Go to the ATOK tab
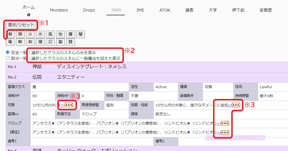The width and height of the screenshot is (288, 151). point(165,10)
